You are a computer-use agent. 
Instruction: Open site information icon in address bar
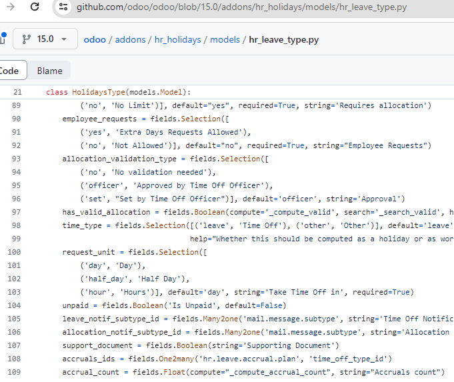[63, 7]
